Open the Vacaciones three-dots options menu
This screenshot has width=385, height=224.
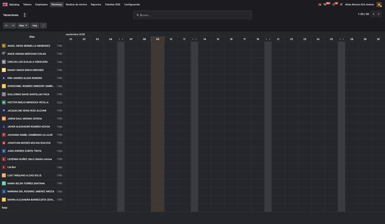click(25, 15)
